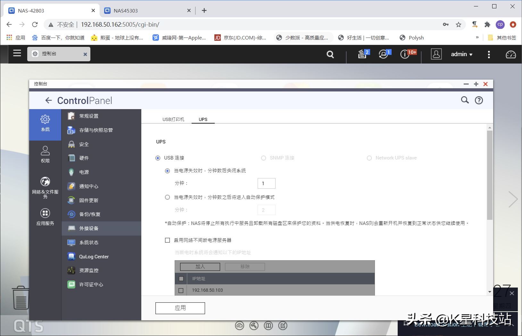Image resolution: width=522 pixels, height=336 pixels.
Task: Click the Chrome profile avatar icon
Action: [500, 24]
